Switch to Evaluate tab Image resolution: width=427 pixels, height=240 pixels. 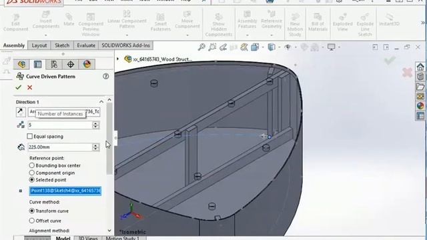pos(86,45)
